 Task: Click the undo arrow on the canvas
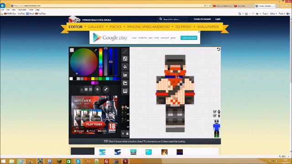tap(219, 49)
